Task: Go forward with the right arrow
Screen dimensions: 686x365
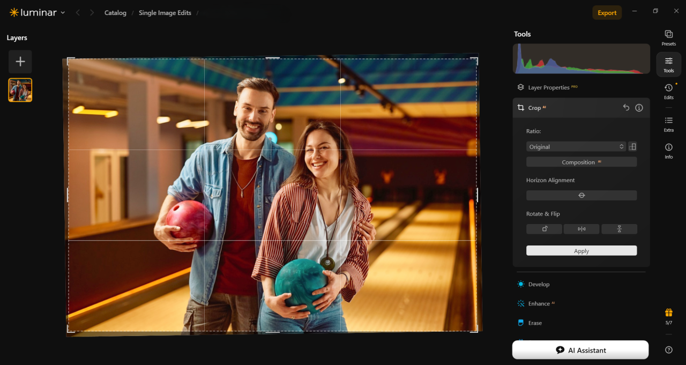Action: (x=92, y=12)
